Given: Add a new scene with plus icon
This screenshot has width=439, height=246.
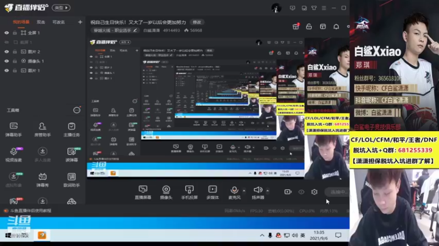Looking at the screenshot, I should pos(80,22).
